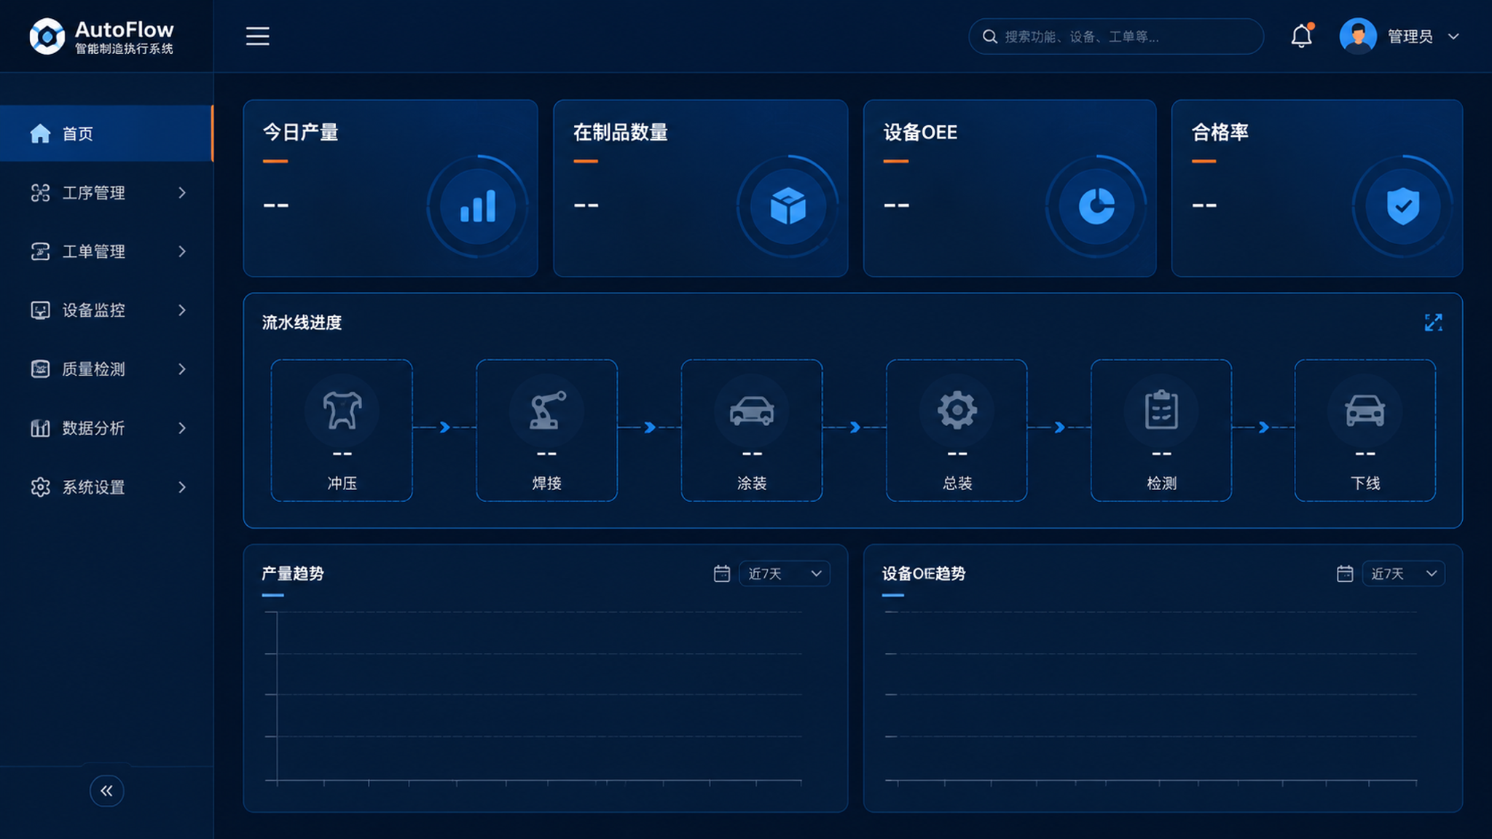Click the 设备OEE趋势 chart title
Viewport: 1492px width, 839px height.
click(924, 574)
